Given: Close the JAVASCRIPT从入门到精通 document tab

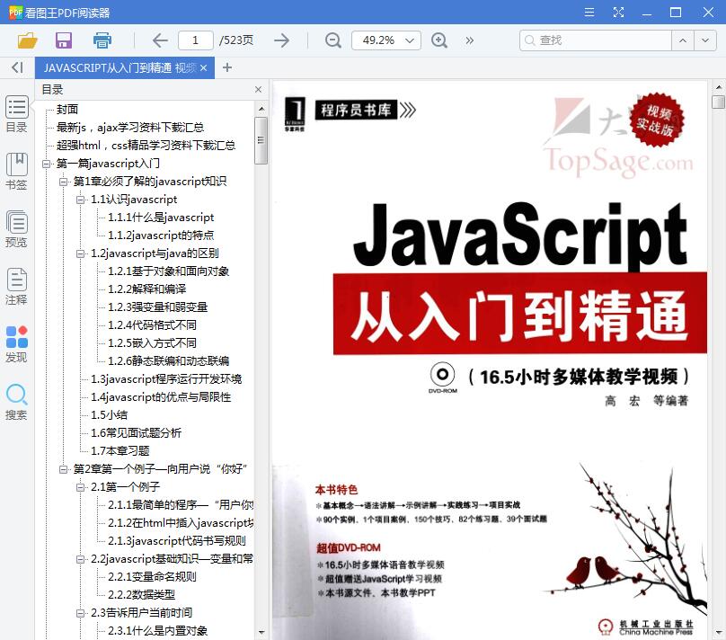Looking at the screenshot, I should point(203,68).
